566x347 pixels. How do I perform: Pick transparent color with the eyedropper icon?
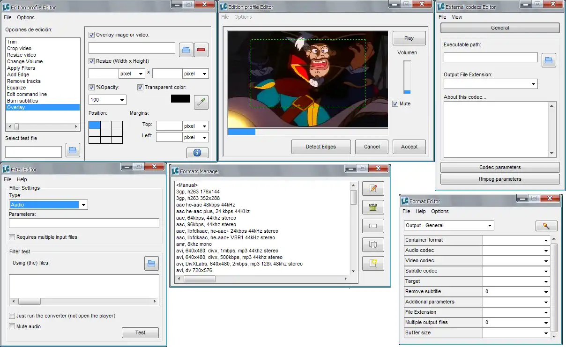pyautogui.click(x=201, y=102)
